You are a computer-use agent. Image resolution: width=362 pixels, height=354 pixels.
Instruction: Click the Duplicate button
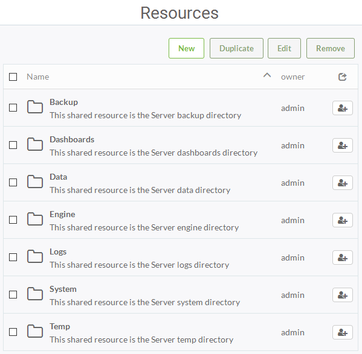[x=236, y=48]
